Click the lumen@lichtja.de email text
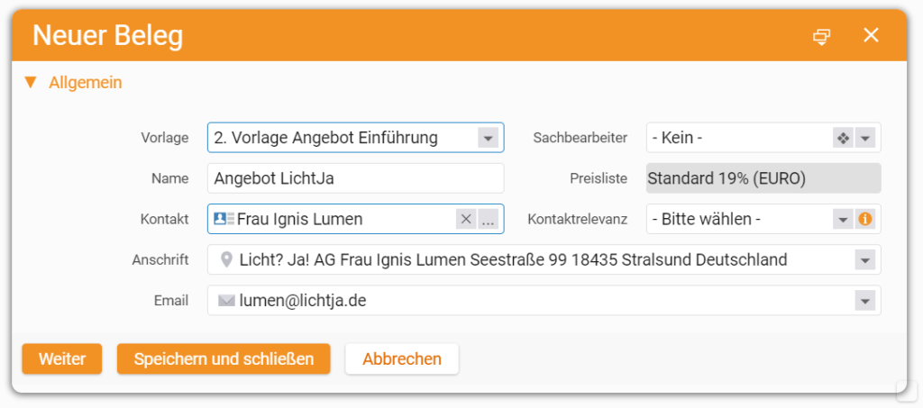Screen dimensions: 923x408 (303, 301)
